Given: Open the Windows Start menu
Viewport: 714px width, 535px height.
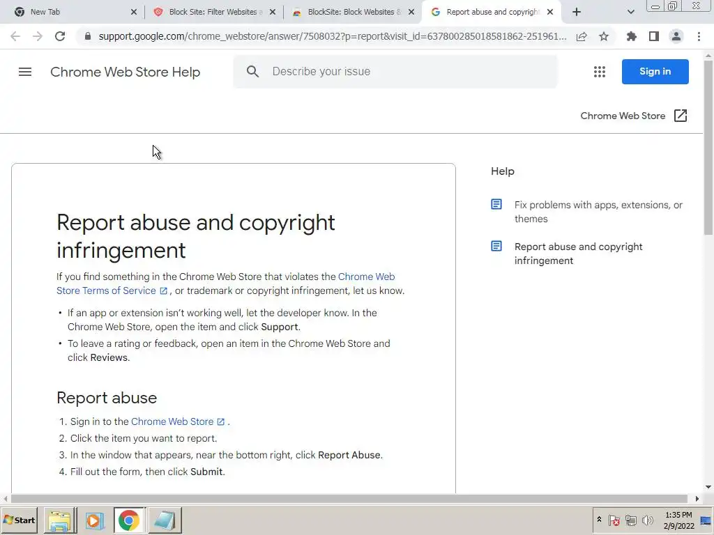Looking at the screenshot, I should click(19, 520).
